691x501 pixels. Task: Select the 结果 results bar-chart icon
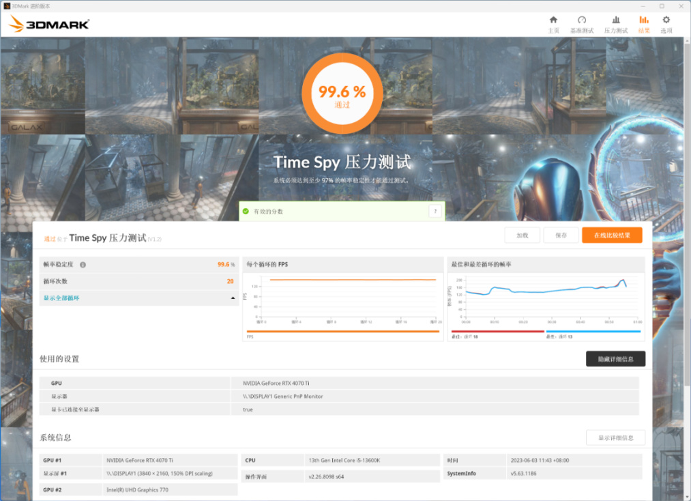click(x=644, y=20)
